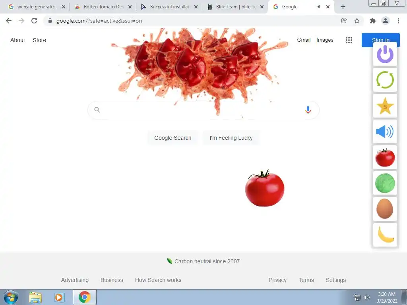This screenshot has height=305, width=407.
Task: Focus the Google search input field
Action: click(203, 110)
